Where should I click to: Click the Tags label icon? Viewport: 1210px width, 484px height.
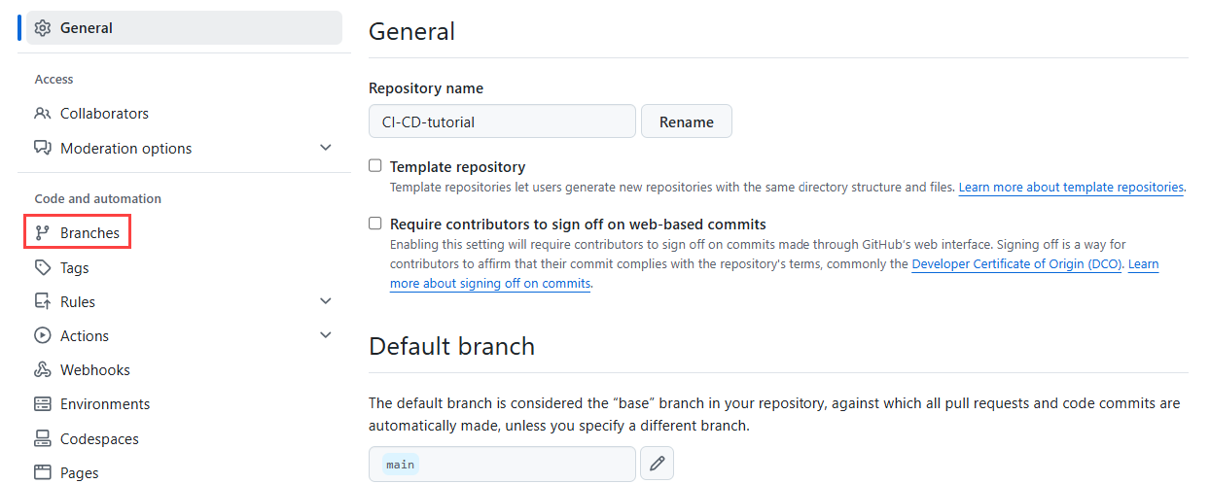43,268
